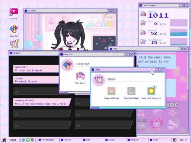Open the Hang Out desktop icon
The height and width of the screenshot is (143, 191).
pyautogui.click(x=14, y=29)
